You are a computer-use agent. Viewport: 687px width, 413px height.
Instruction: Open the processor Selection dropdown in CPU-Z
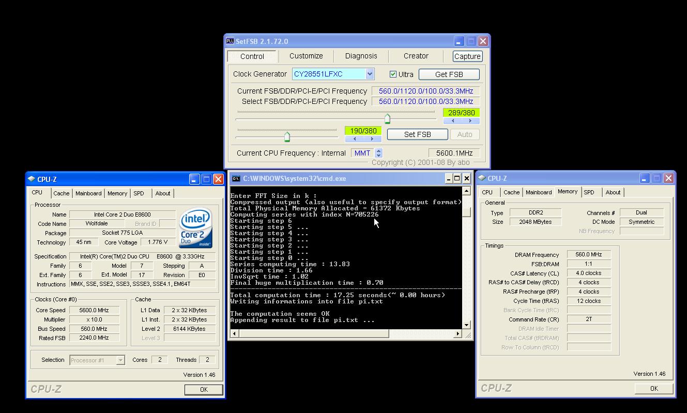point(120,360)
